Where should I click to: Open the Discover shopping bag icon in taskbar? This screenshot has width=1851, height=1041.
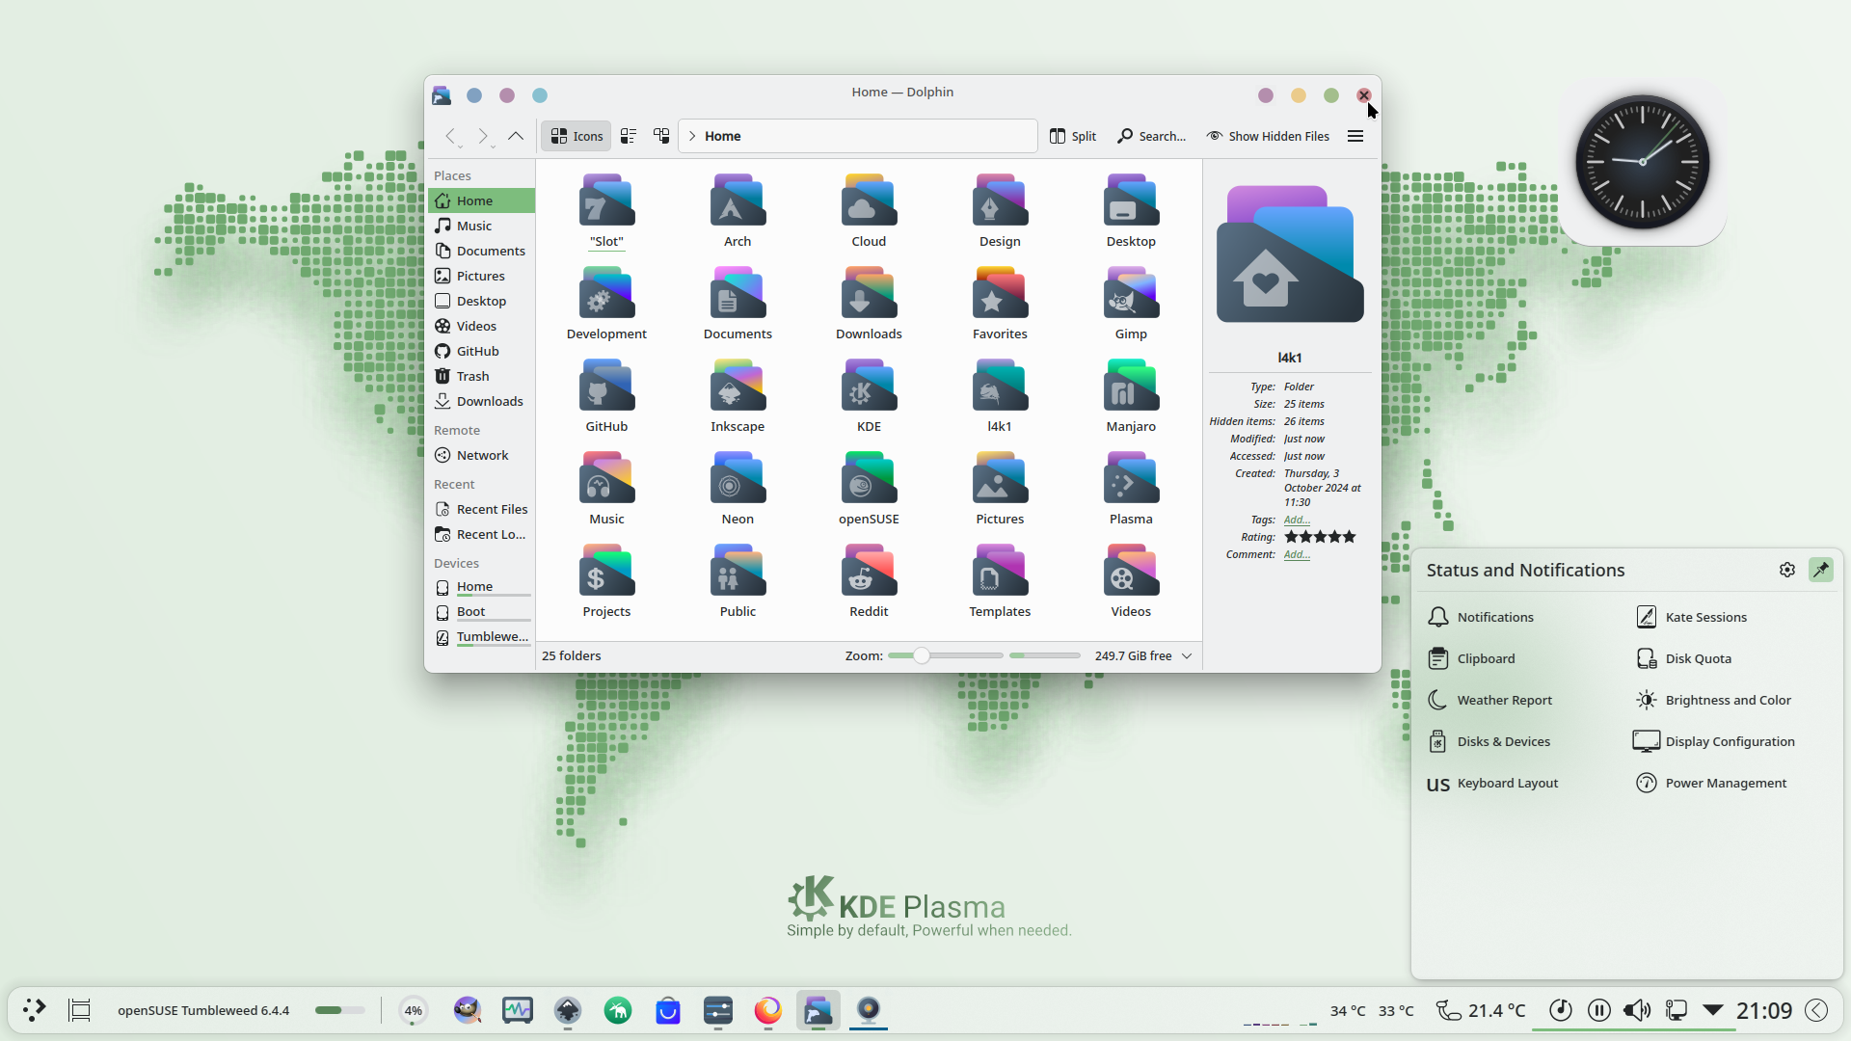[x=668, y=1009]
